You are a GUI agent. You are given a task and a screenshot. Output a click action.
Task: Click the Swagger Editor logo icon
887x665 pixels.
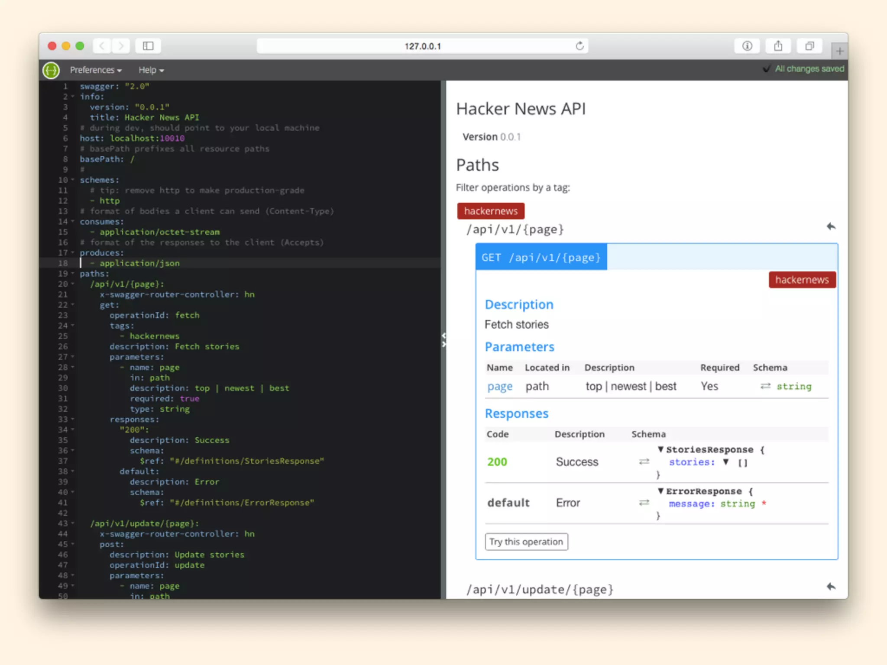51,70
